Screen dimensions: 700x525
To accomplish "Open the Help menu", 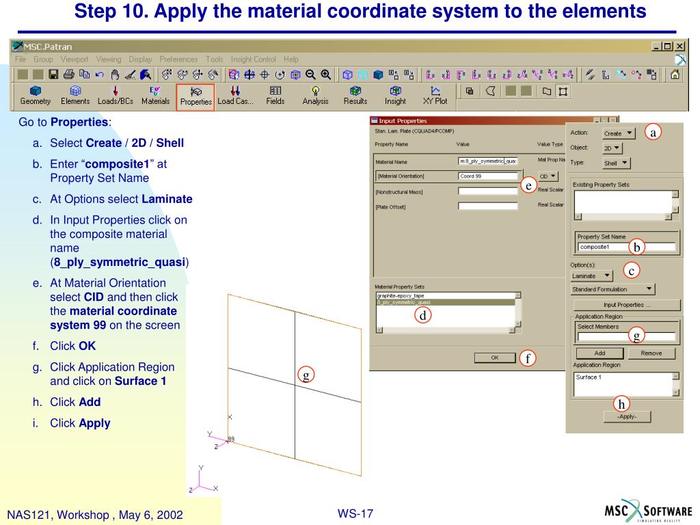I will click(291, 59).
